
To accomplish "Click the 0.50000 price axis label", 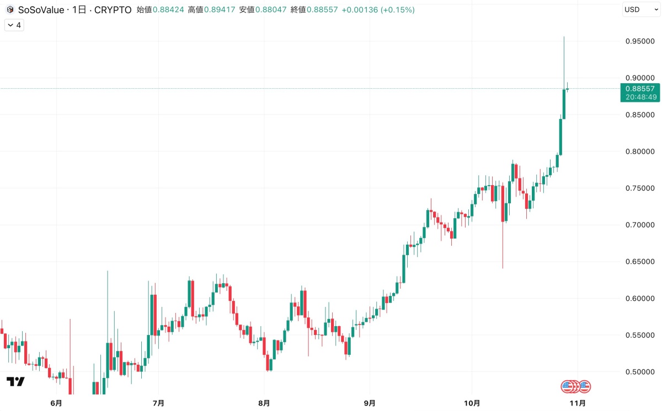I will pos(640,372).
